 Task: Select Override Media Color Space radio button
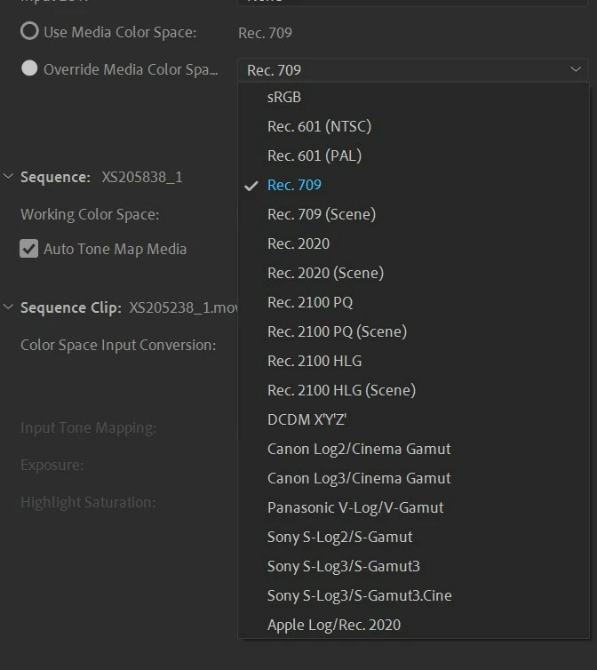pos(29,68)
